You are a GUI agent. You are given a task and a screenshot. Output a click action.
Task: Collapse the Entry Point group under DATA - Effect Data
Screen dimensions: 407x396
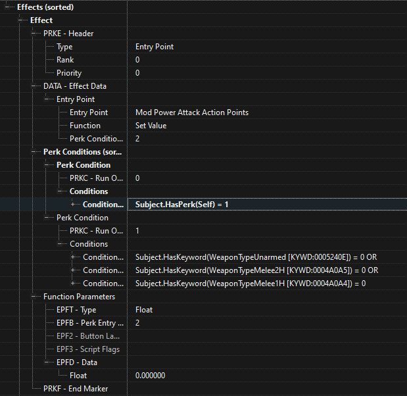[x=47, y=99]
